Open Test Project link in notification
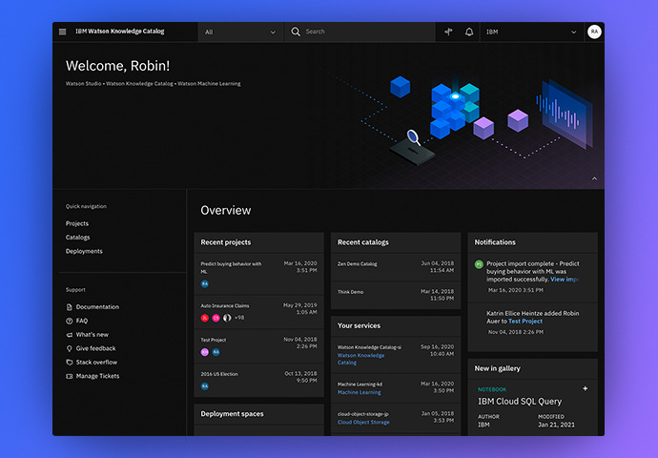 pos(525,322)
